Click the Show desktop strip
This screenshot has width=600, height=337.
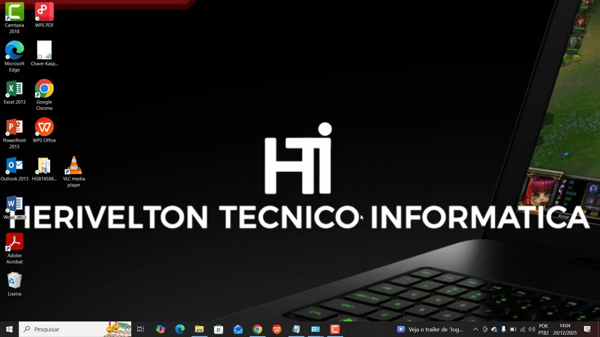pos(599,329)
